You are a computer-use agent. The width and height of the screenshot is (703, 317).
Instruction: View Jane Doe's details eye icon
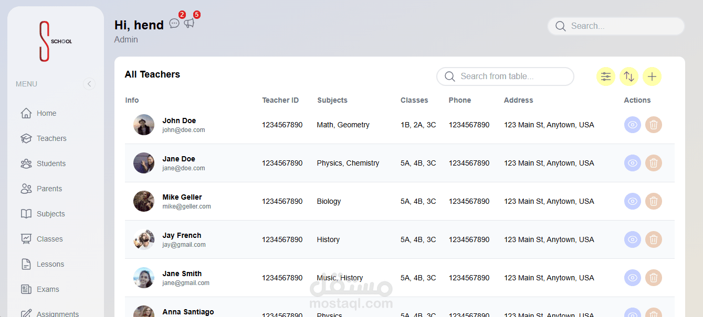tap(633, 163)
